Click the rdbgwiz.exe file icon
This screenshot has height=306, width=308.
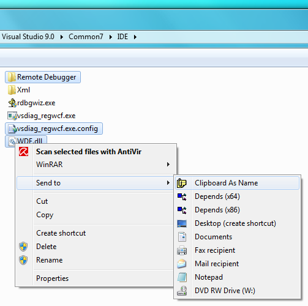12,103
